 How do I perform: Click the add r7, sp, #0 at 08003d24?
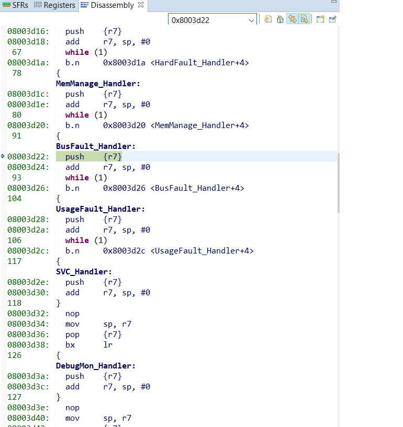(x=108, y=167)
